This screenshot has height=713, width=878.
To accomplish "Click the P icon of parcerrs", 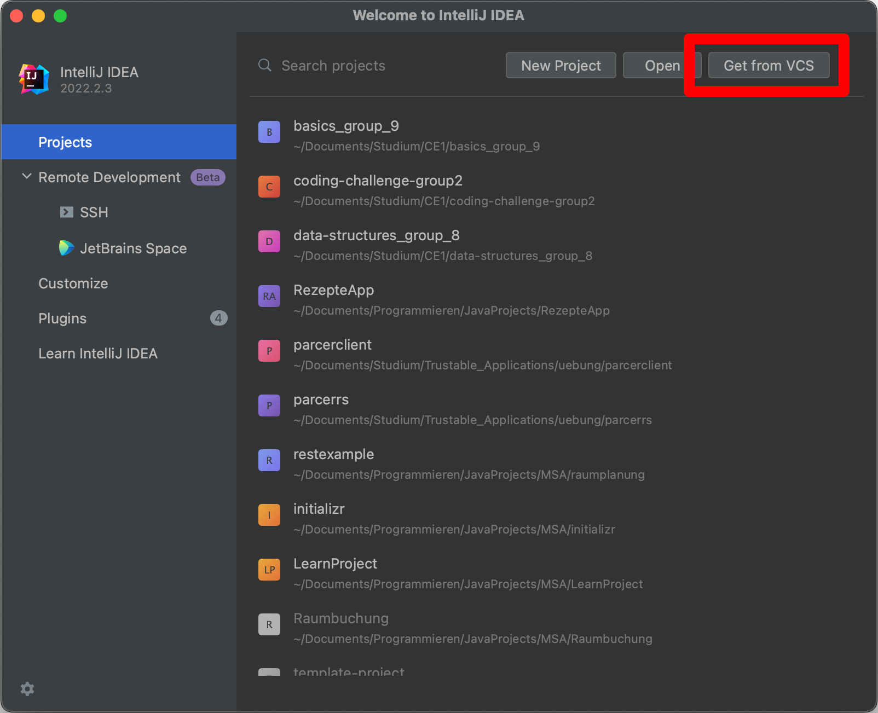I will coord(269,405).
